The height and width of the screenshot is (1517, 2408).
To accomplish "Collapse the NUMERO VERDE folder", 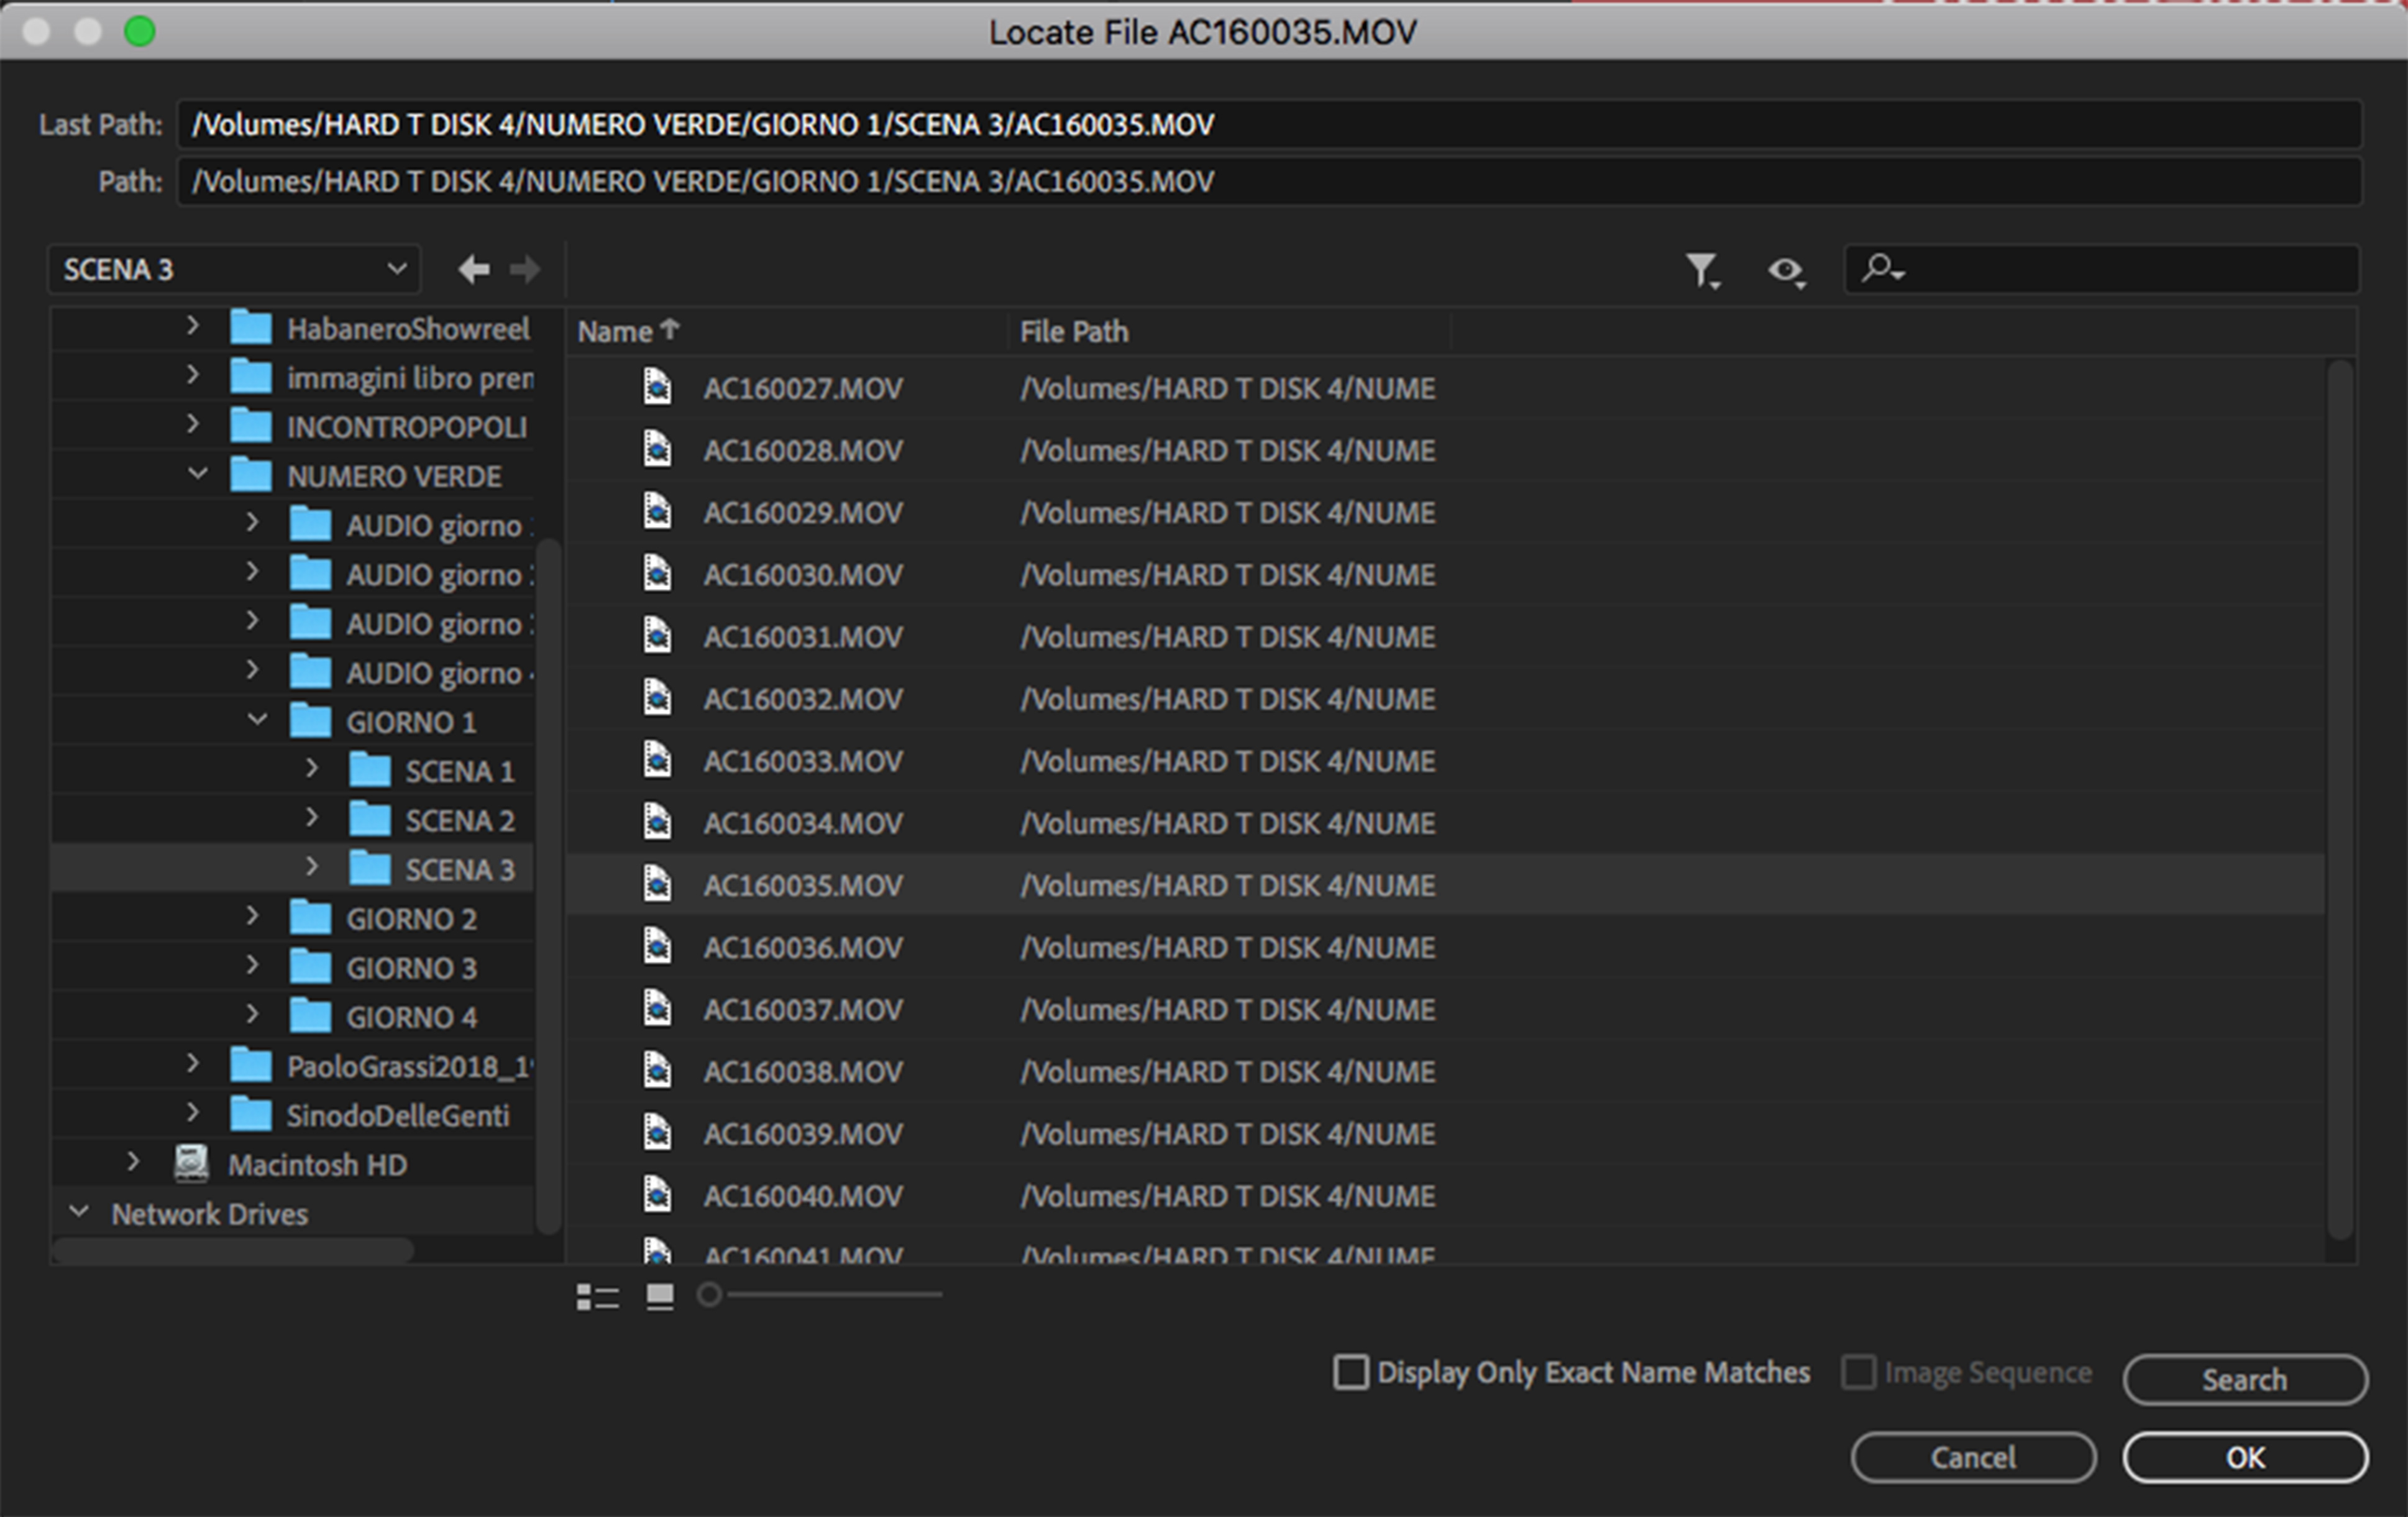I will pos(198,474).
